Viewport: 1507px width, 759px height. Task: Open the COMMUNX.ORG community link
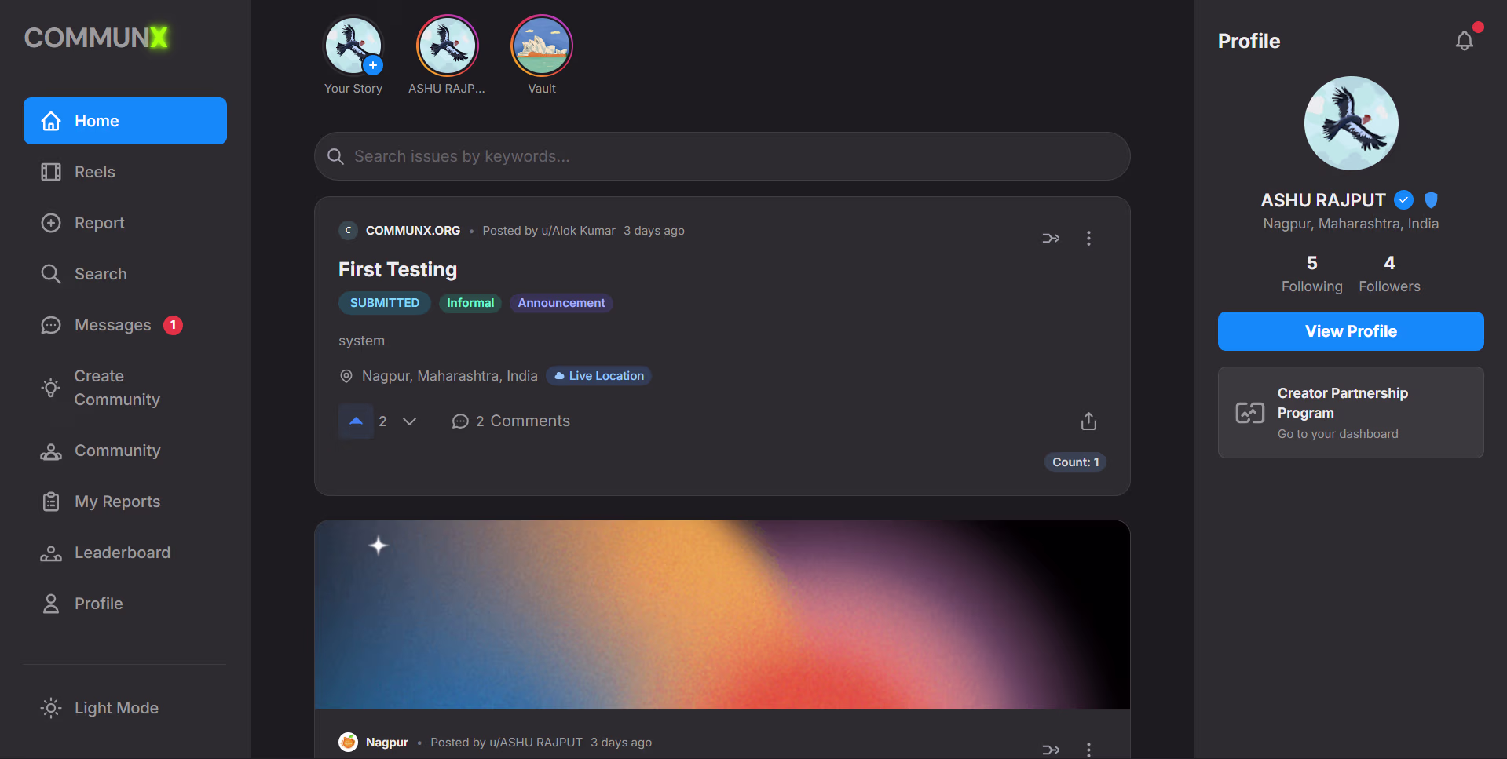coord(412,231)
